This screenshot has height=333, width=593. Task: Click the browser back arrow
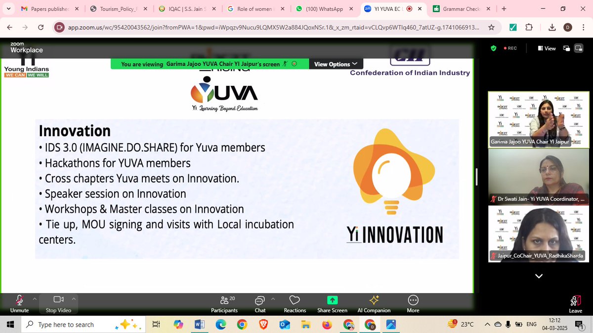point(10,28)
